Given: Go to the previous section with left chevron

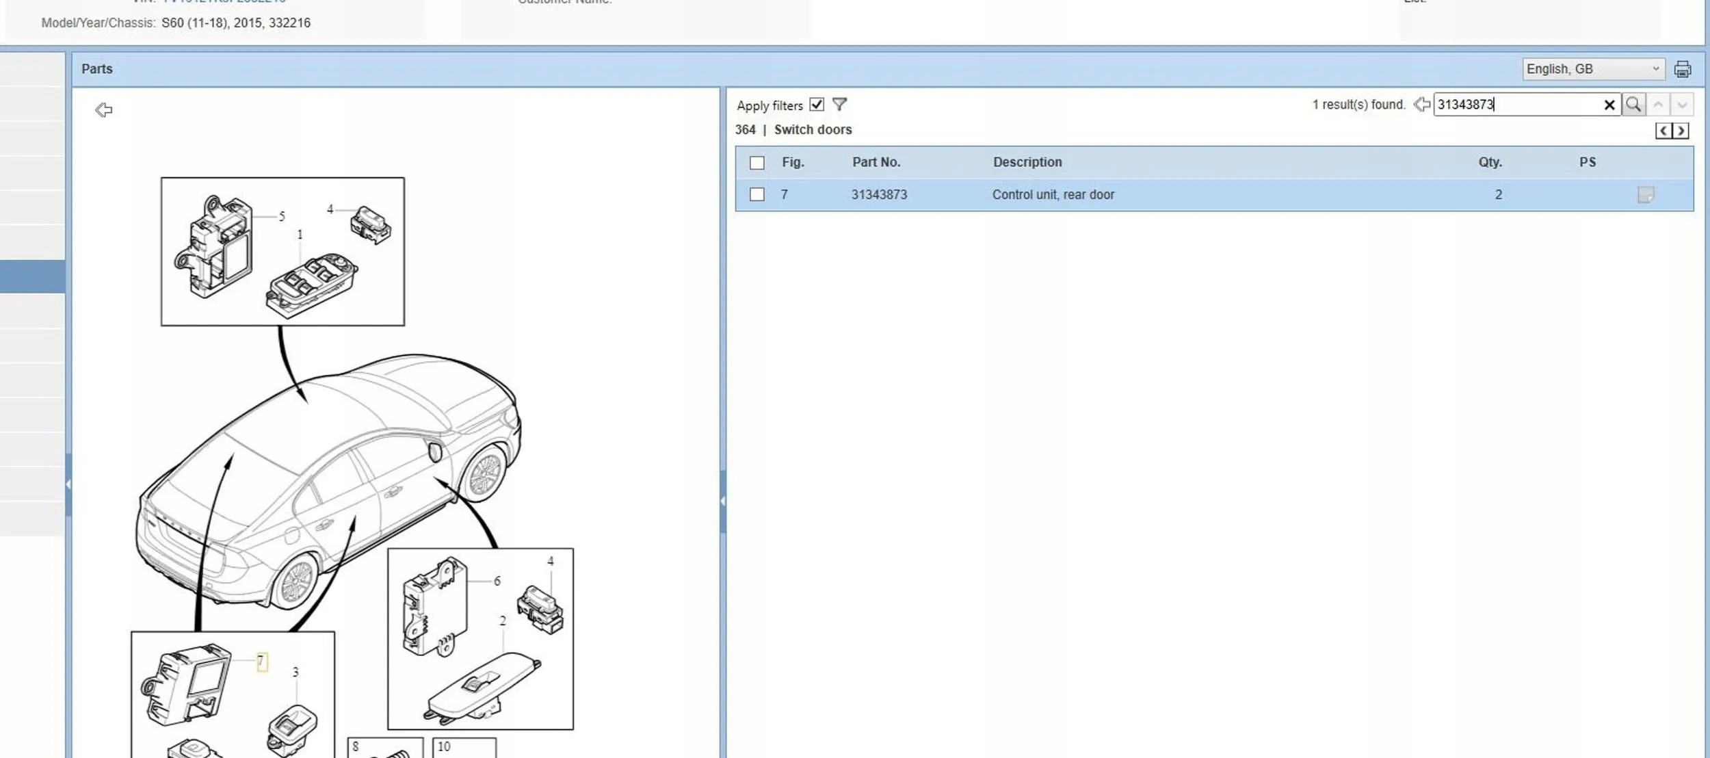Looking at the screenshot, I should tap(1663, 131).
